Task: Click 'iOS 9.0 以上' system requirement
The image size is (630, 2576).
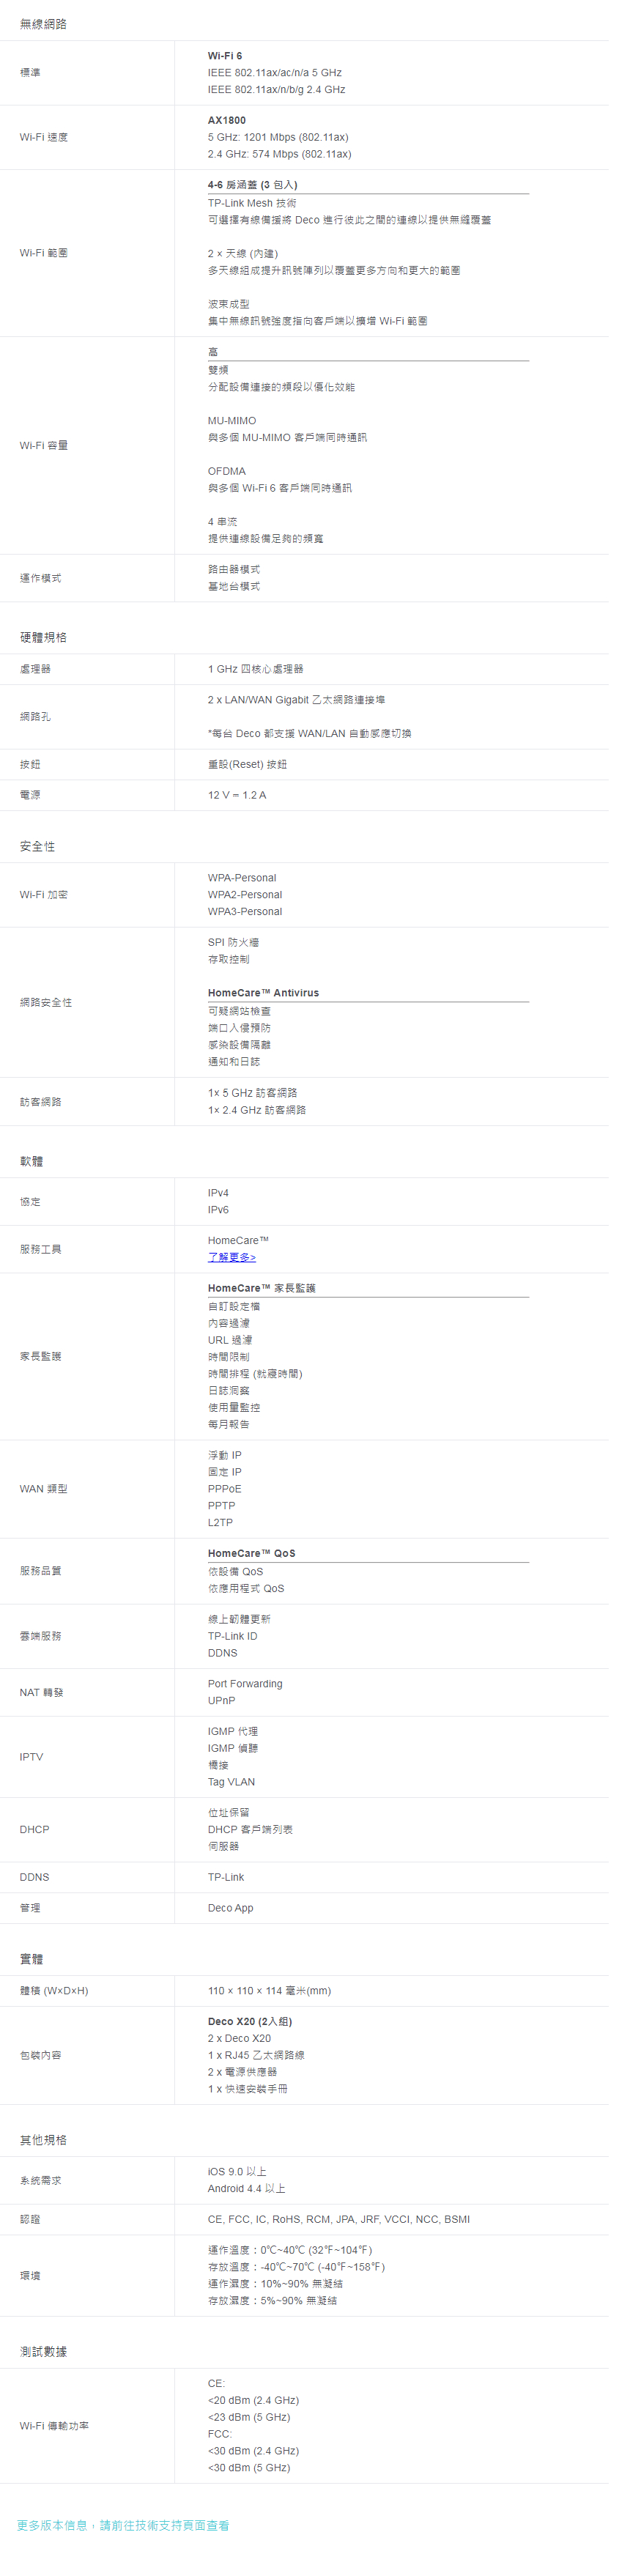Action: point(237,2171)
